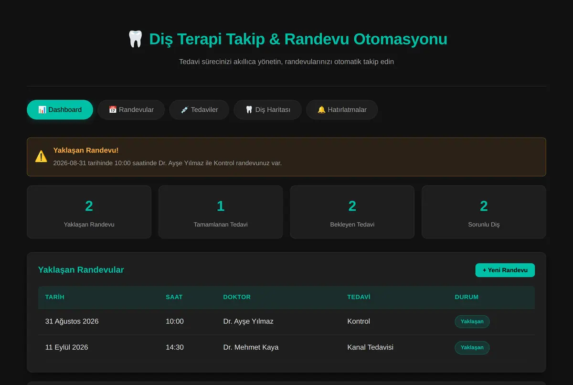Click the alert message about 2026-08-31 appointment
The height and width of the screenshot is (385, 573).
[x=168, y=162]
